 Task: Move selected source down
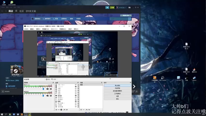pos(67,110)
